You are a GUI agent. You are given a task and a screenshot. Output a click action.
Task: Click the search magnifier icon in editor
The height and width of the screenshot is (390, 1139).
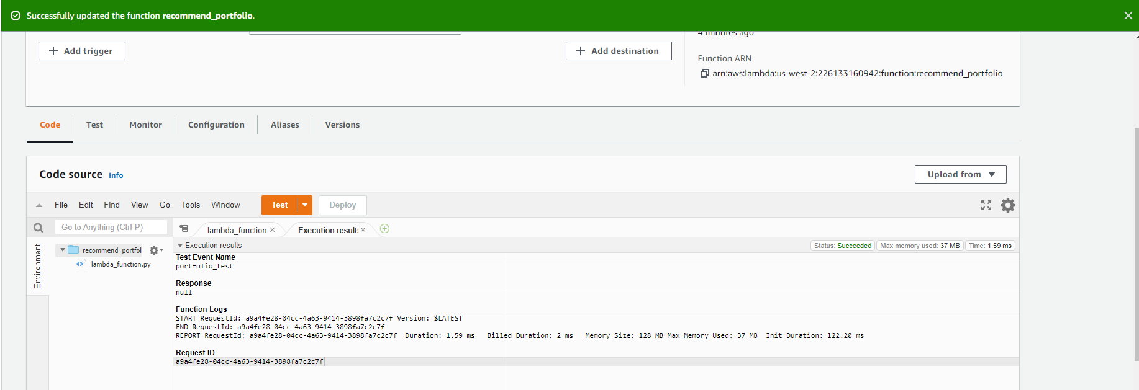coord(38,228)
